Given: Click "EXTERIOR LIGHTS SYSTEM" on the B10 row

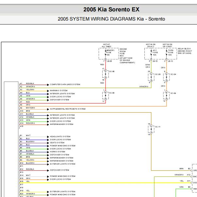Looking at the screenshot, I should (62, 164).
